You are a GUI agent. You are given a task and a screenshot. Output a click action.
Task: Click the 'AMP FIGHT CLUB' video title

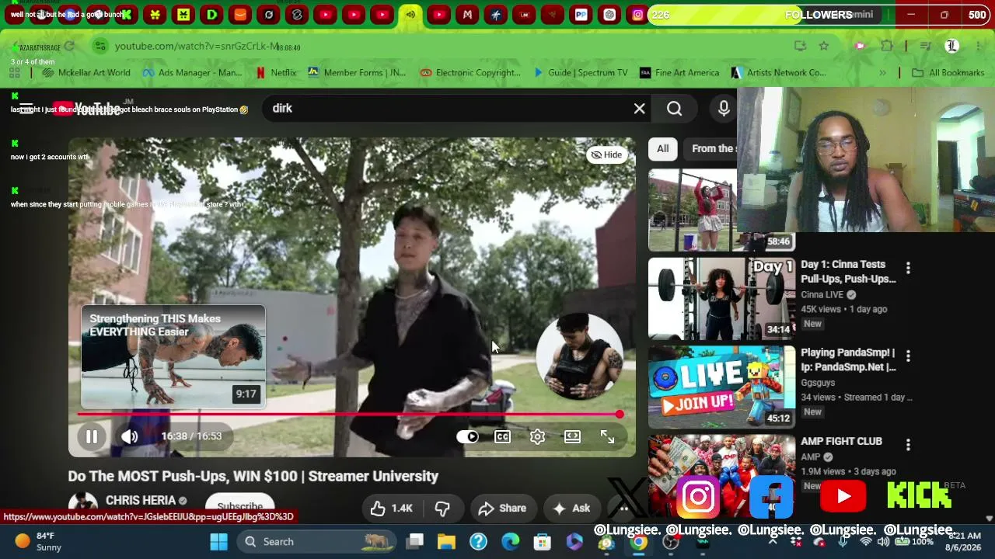coord(841,442)
